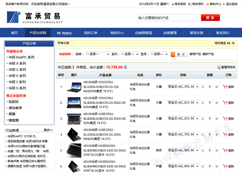
Task: Open 经销商家园 nav tab
Action: tap(143, 33)
